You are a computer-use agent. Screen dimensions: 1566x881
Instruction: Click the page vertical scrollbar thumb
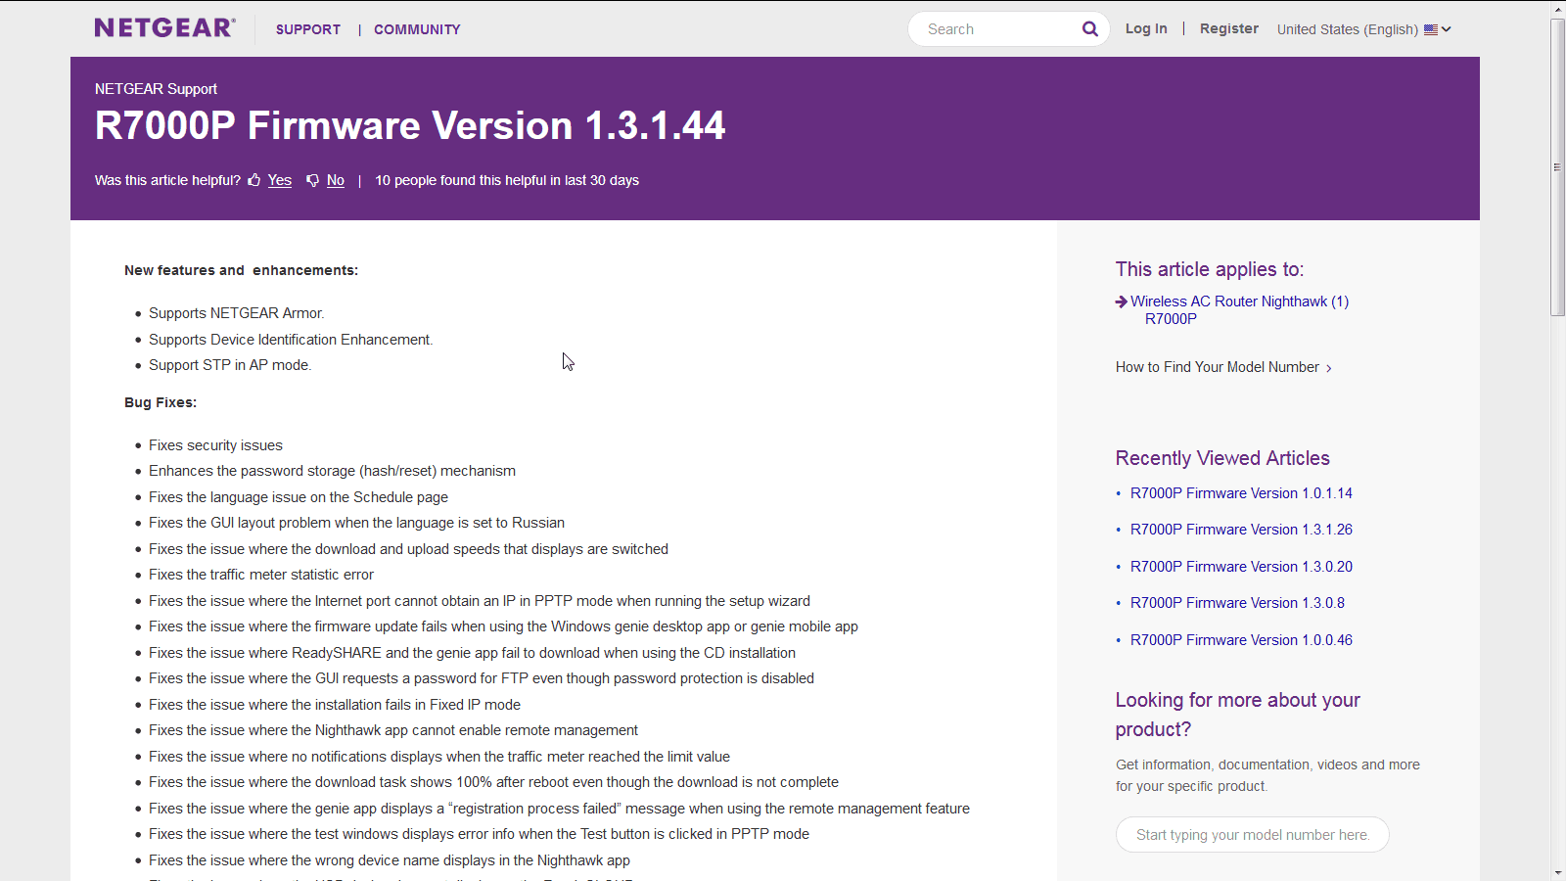click(1558, 166)
